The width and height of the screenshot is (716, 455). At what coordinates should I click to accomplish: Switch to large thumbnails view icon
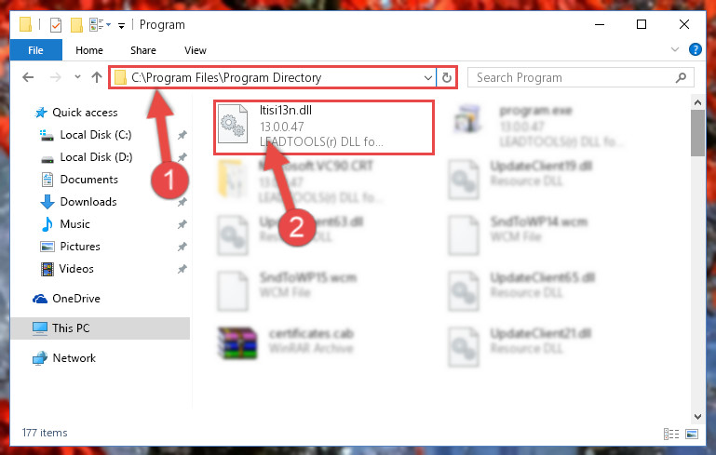(692, 434)
